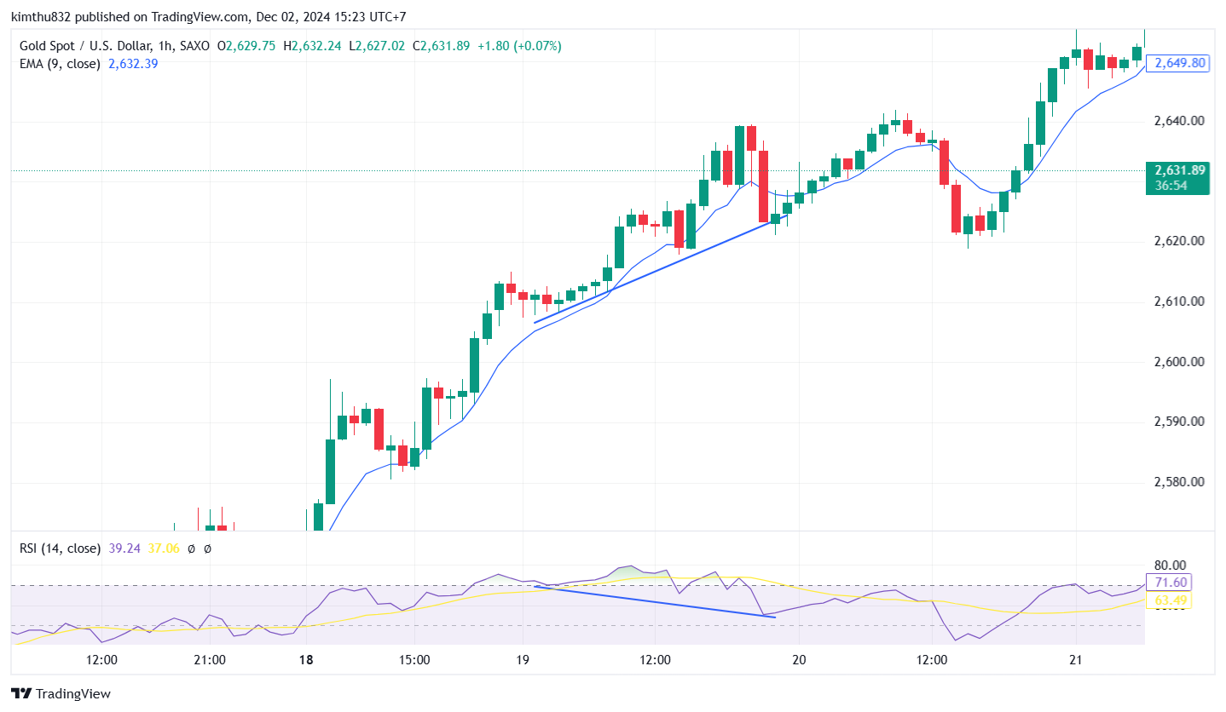Click the '19' date label on time axis
Viewport: 1226px width, 712px height.
[523, 660]
